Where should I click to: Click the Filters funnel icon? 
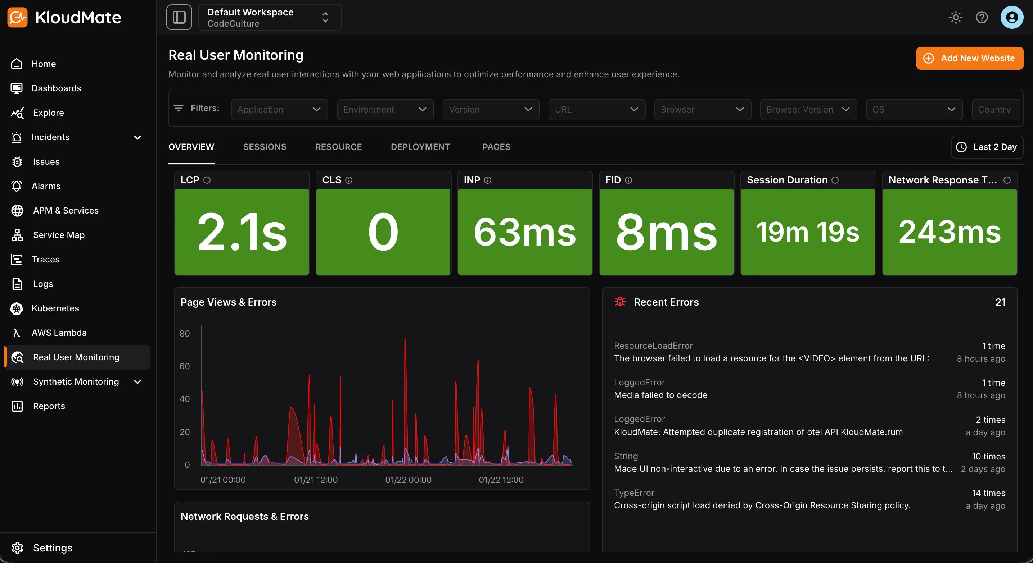point(179,108)
